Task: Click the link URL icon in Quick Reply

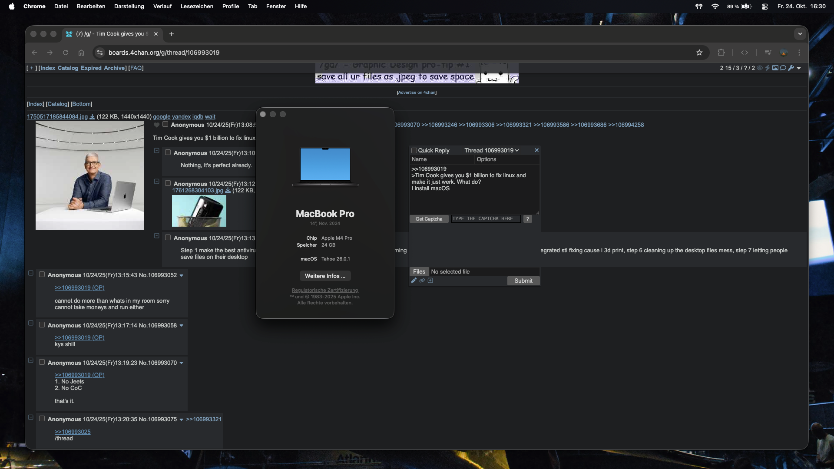Action: click(422, 281)
